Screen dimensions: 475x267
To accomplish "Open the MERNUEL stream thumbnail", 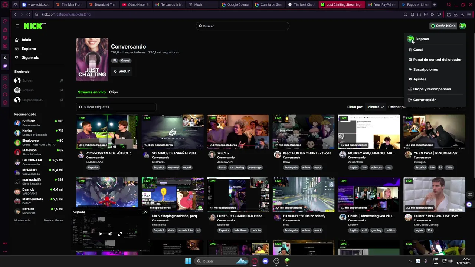I will [x=173, y=132].
